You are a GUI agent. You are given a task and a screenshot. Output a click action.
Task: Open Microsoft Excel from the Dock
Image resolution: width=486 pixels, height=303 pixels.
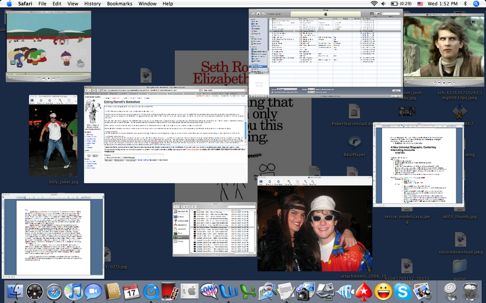(x=248, y=292)
